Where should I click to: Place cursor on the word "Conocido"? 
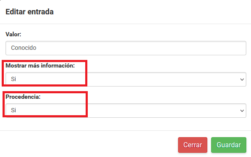click(24, 48)
